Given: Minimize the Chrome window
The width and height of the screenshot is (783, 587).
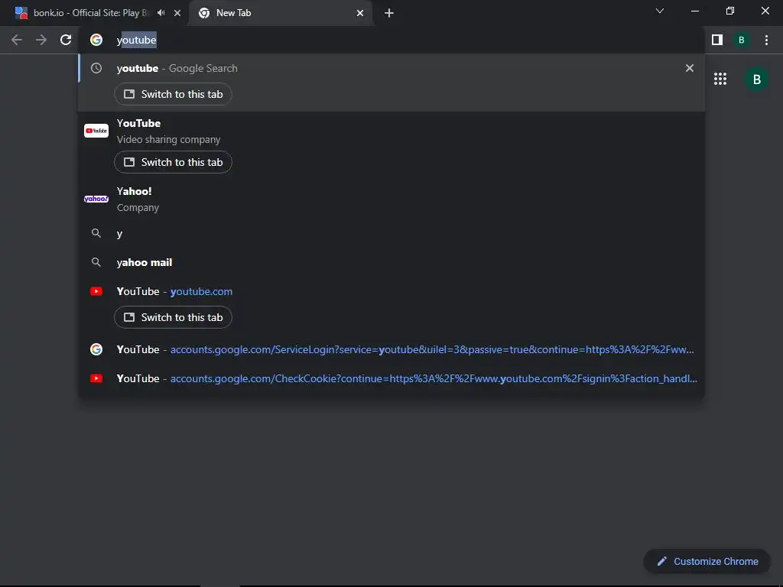Looking at the screenshot, I should point(694,11).
